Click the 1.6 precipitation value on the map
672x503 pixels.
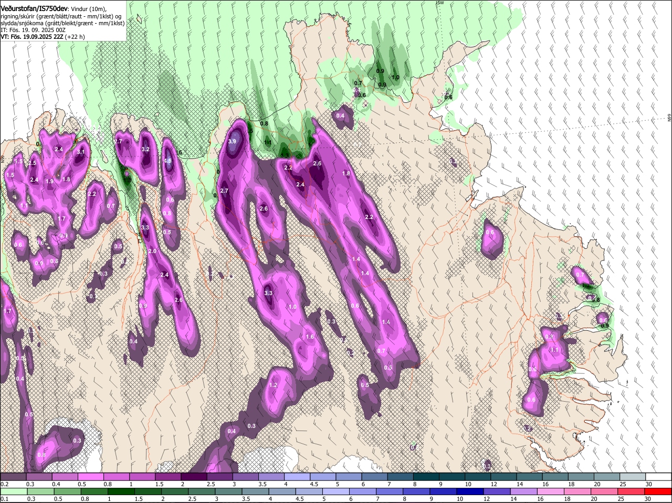tap(310, 337)
